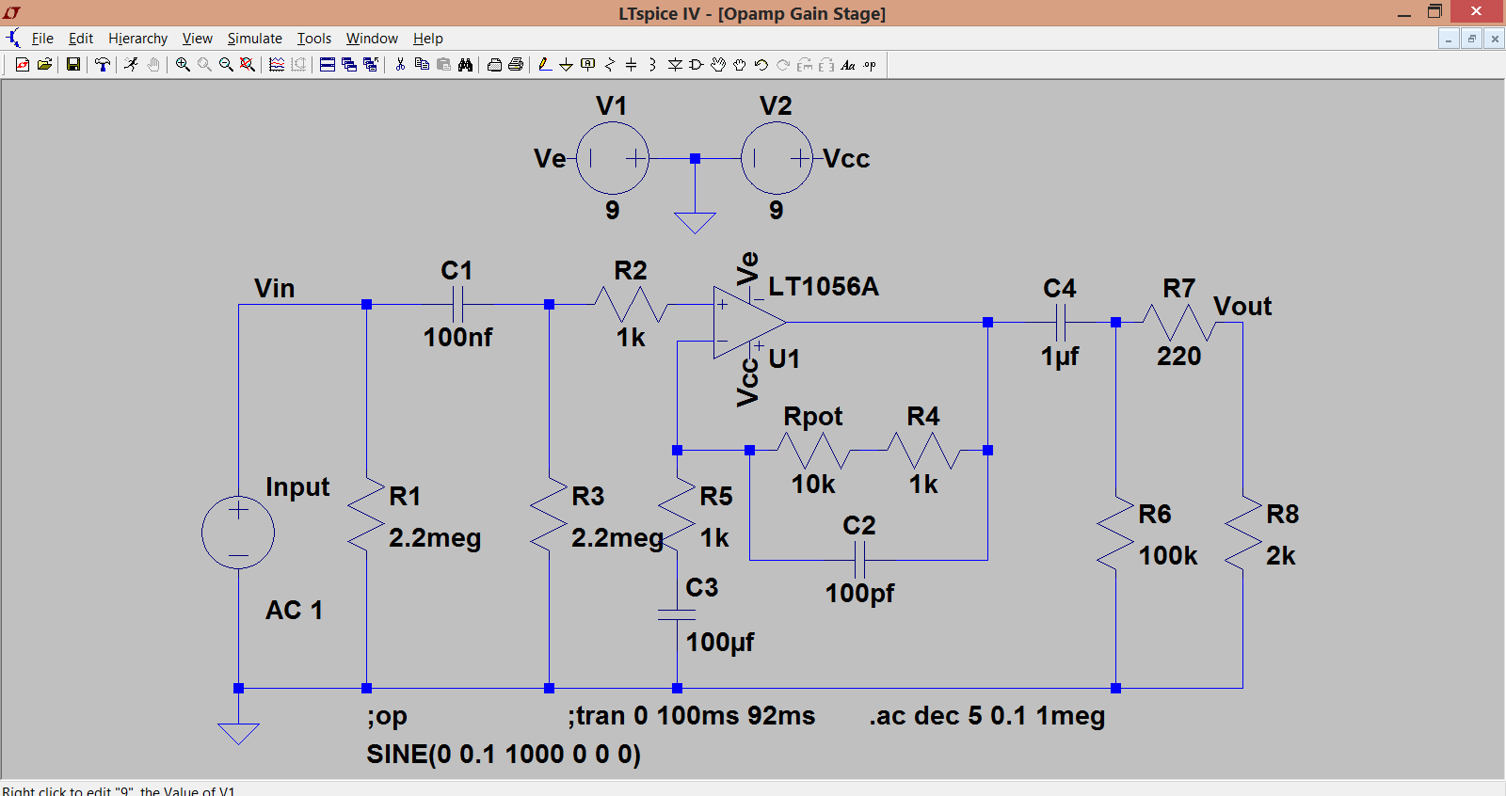1506x796 pixels.
Task: Open the Component gate-shaped icon
Action: (x=697, y=64)
